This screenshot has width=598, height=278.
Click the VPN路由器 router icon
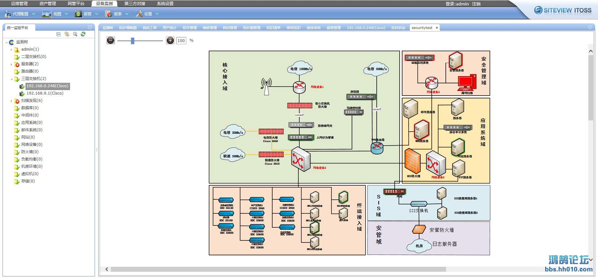click(377, 148)
